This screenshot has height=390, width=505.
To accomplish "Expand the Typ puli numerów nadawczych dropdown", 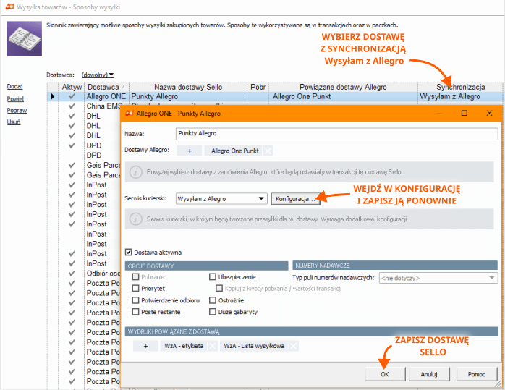I will [x=493, y=277].
